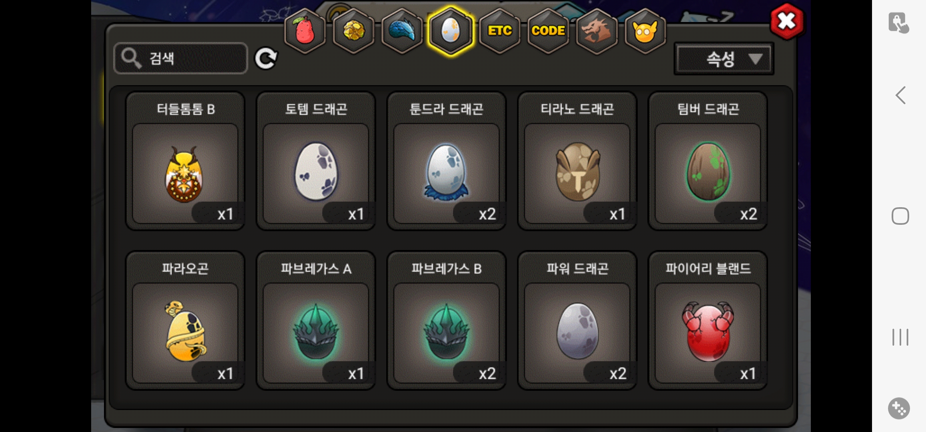Select the 툰드라 드래곤 egg
The image size is (926, 432).
pyautogui.click(x=447, y=161)
